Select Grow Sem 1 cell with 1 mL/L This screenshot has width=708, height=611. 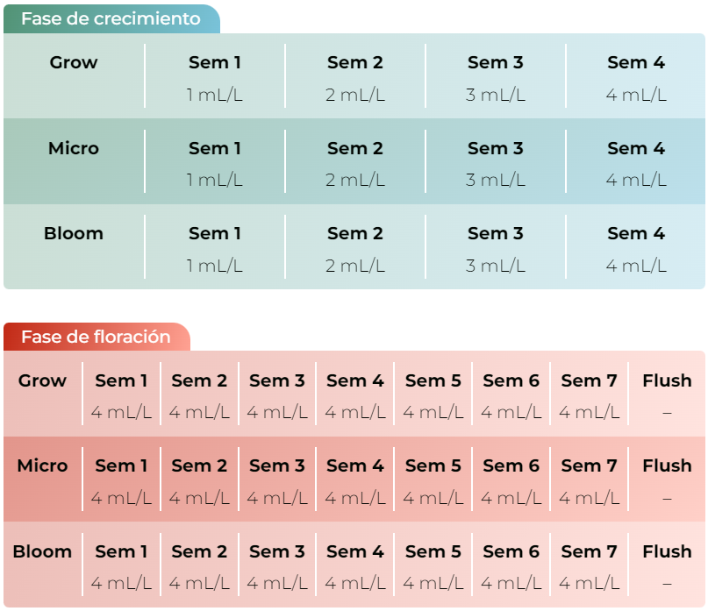[215, 75]
